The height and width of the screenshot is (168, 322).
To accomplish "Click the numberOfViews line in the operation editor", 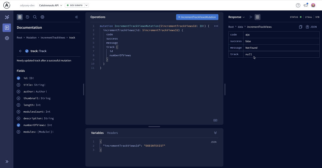I will (120, 55).
